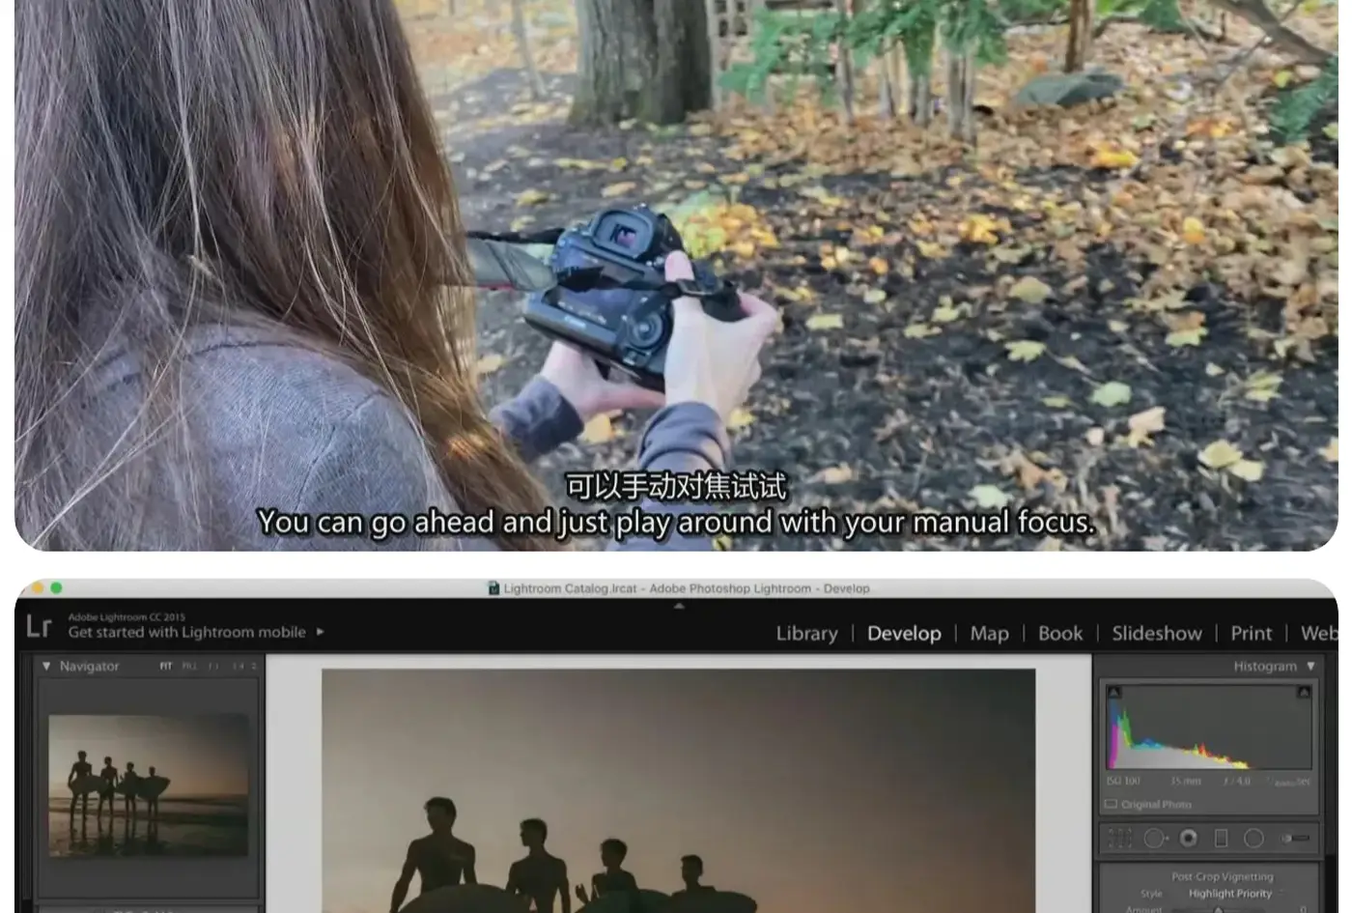Select the Graduated Filter tool
Screen dimensions: 1352x913
pyautogui.click(x=1221, y=839)
